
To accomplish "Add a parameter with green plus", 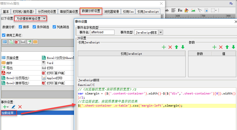I will [214, 47].
